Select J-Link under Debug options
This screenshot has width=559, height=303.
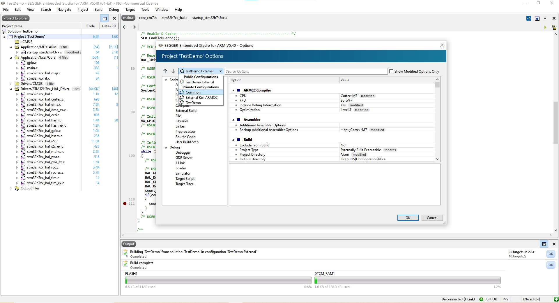(x=180, y=163)
